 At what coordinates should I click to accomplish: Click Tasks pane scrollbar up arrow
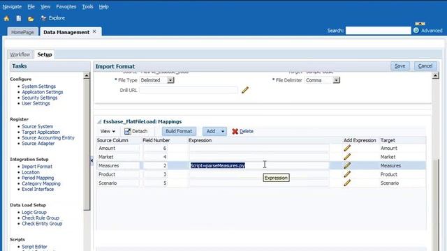pos(87,76)
